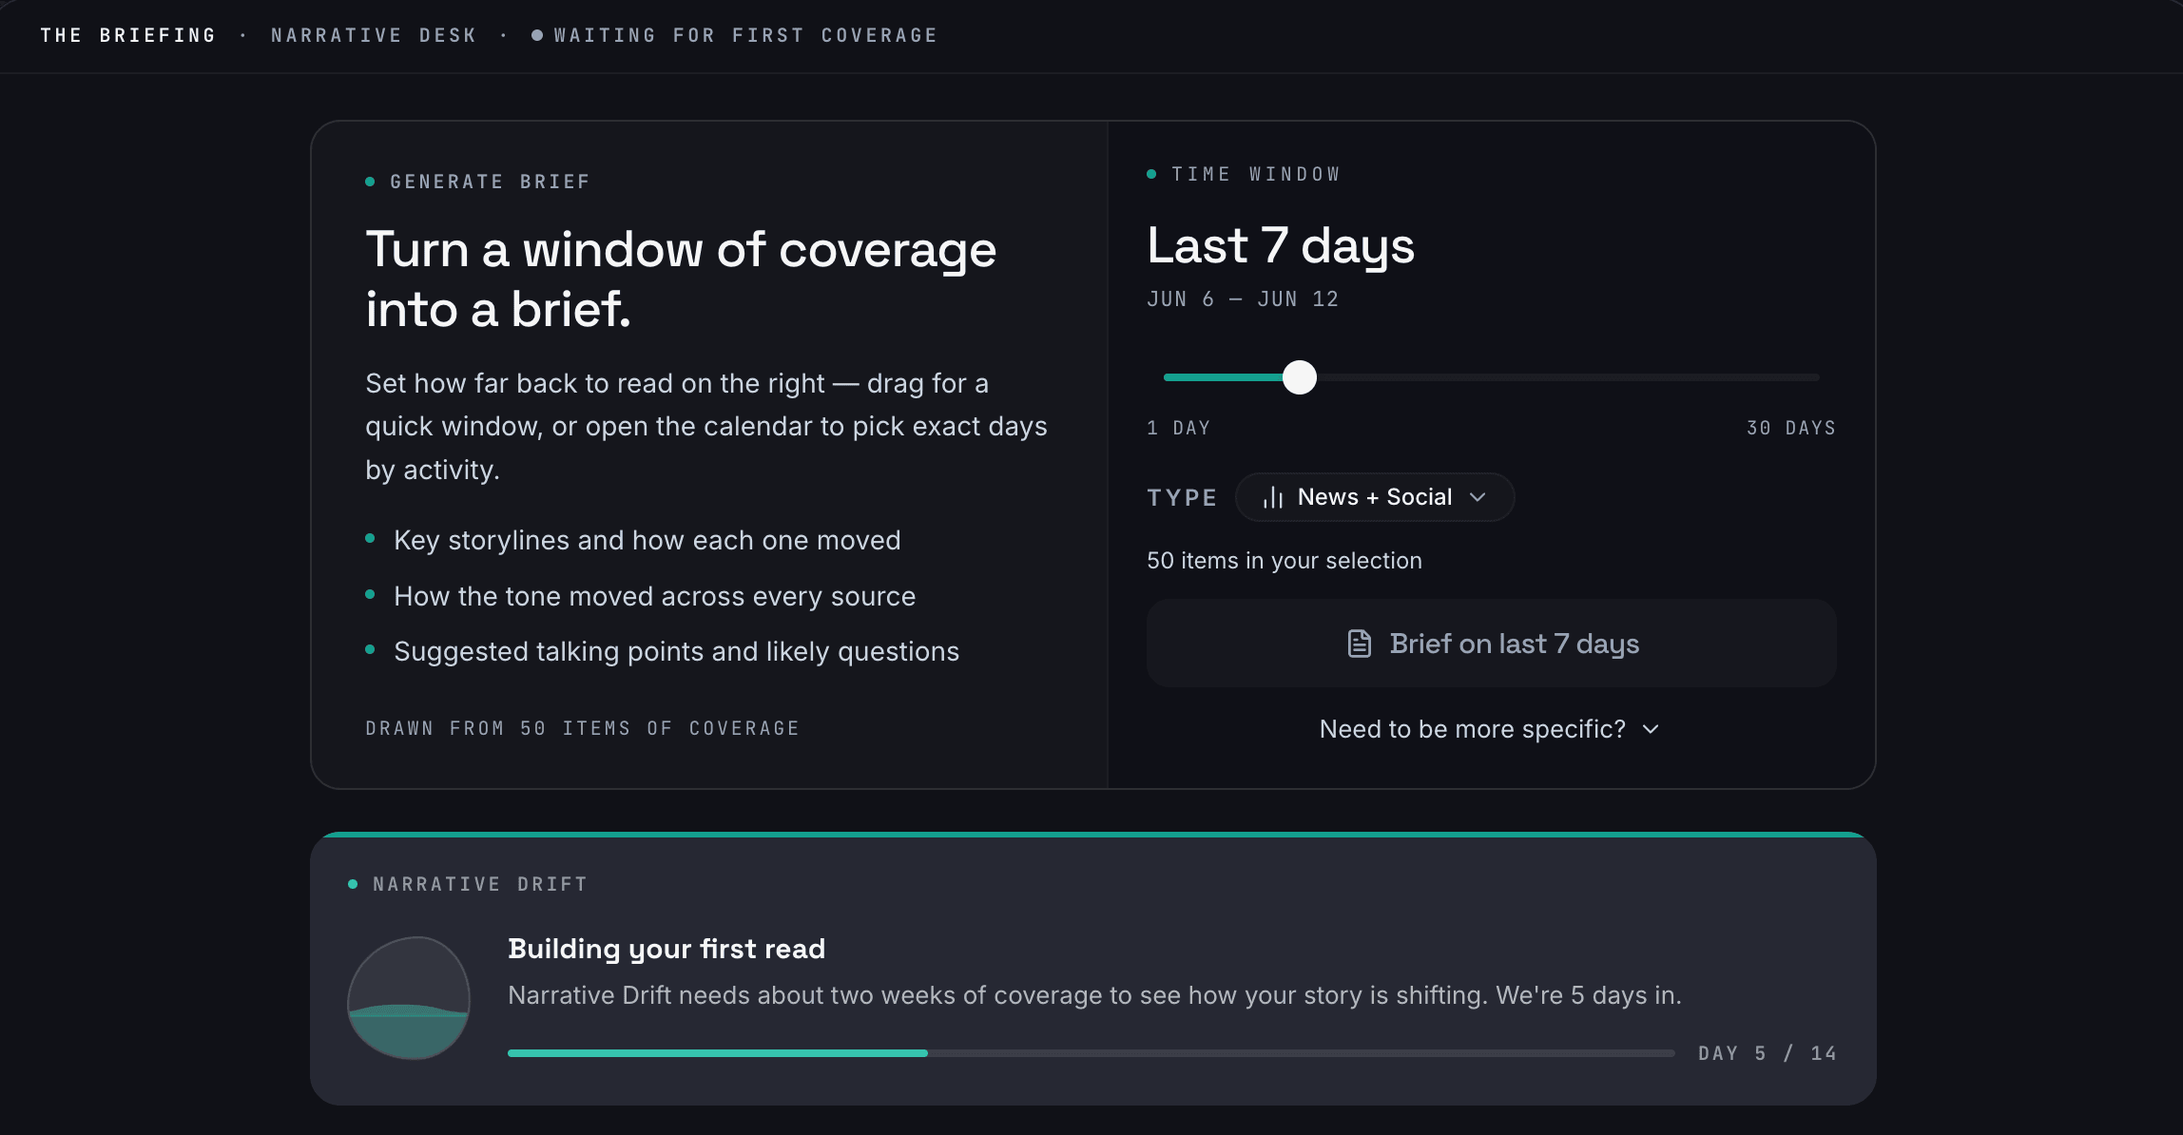The image size is (2183, 1135).
Task: Click '50 items in your selection' text
Action: click(1285, 561)
